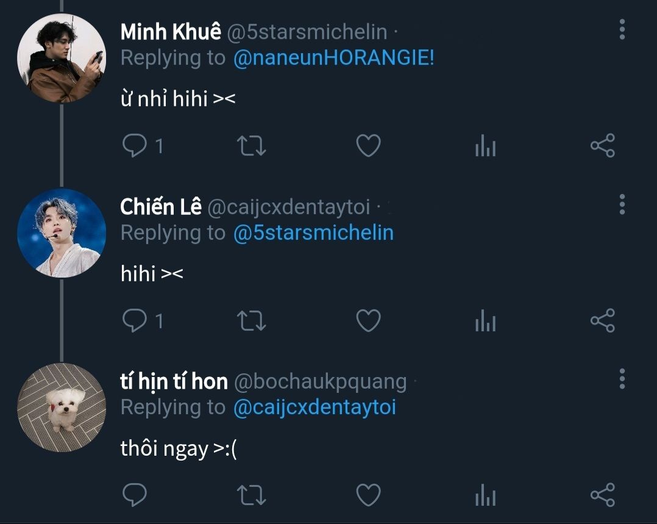Screen dimensions: 657x524
Task: Open tí hịn tí hon's dog avatar
Action: (62, 407)
